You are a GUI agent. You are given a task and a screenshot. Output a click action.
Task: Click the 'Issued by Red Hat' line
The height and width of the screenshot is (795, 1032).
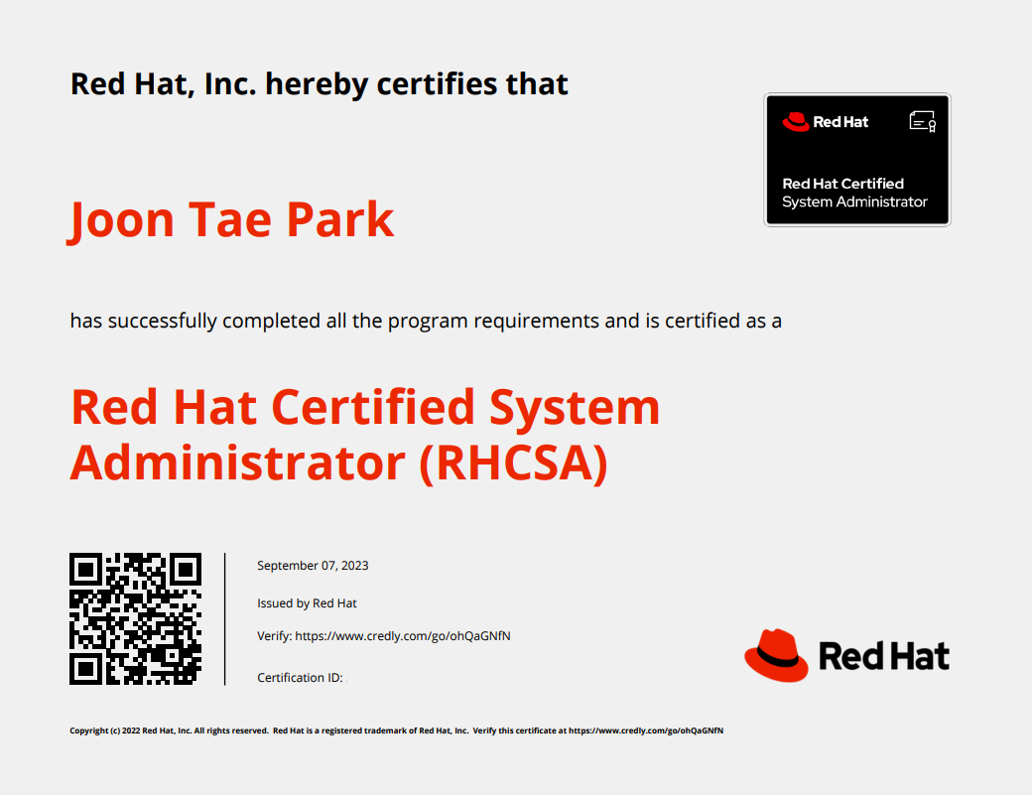(x=307, y=602)
